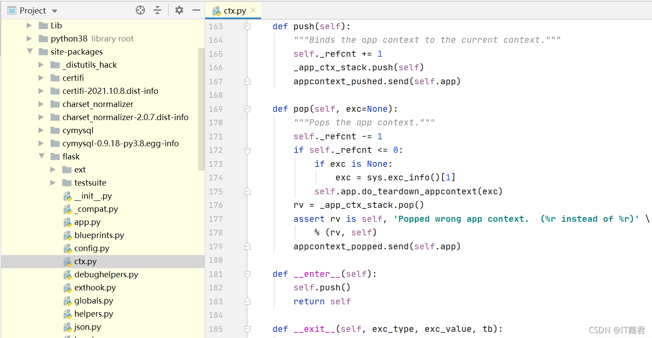Expand the charset_normalizer folder
The image size is (652, 338).
coord(41,104)
